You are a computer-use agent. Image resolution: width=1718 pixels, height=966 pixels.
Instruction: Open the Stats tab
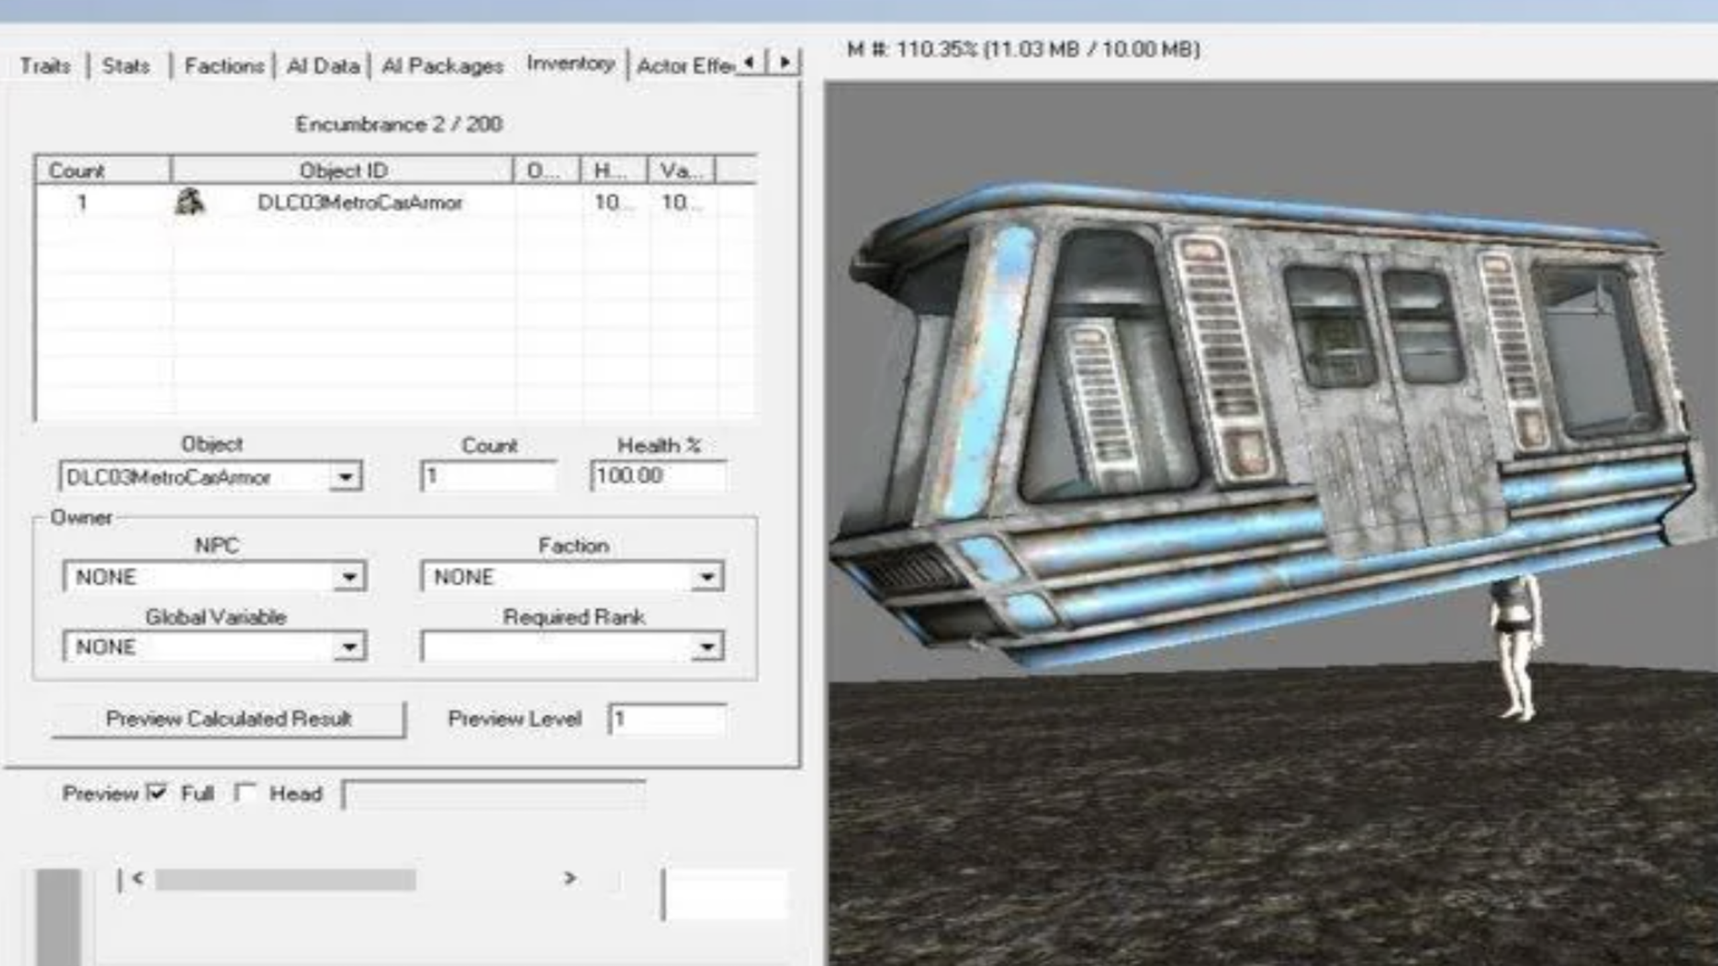point(125,66)
